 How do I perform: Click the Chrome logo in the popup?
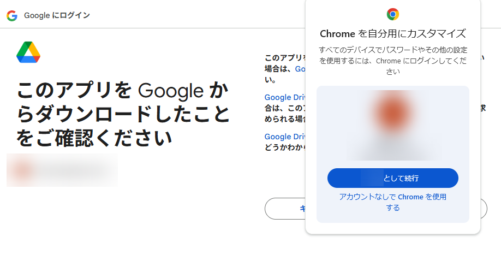[x=392, y=14]
